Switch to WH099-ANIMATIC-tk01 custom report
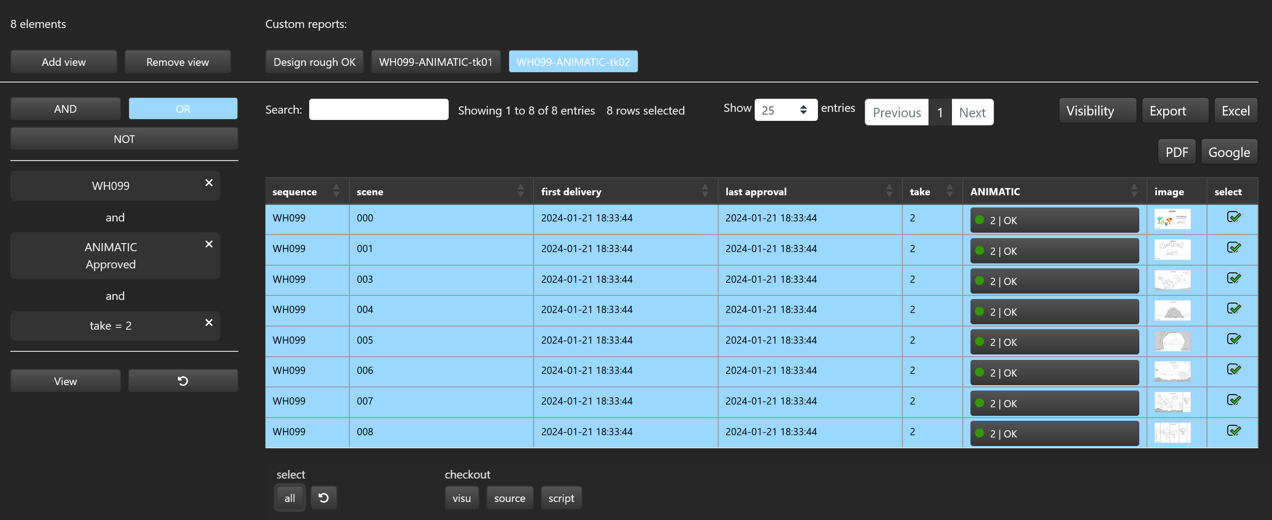 436,62
